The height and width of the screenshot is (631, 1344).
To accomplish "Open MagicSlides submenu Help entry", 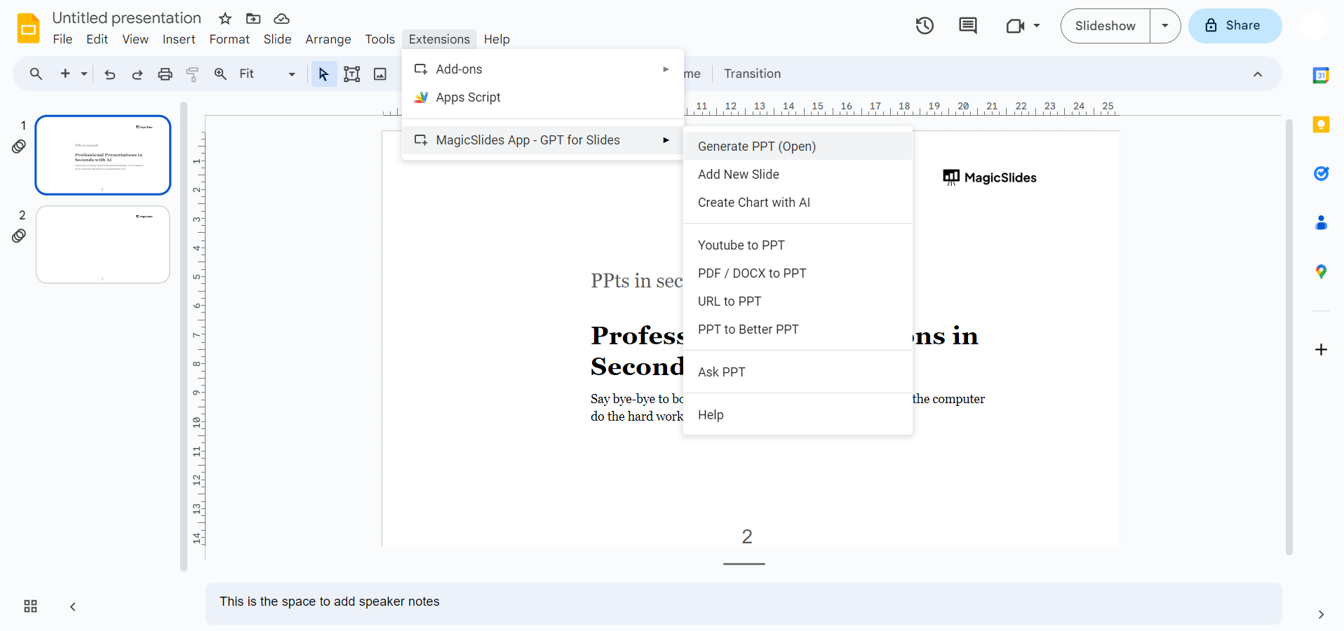I will (798, 414).
